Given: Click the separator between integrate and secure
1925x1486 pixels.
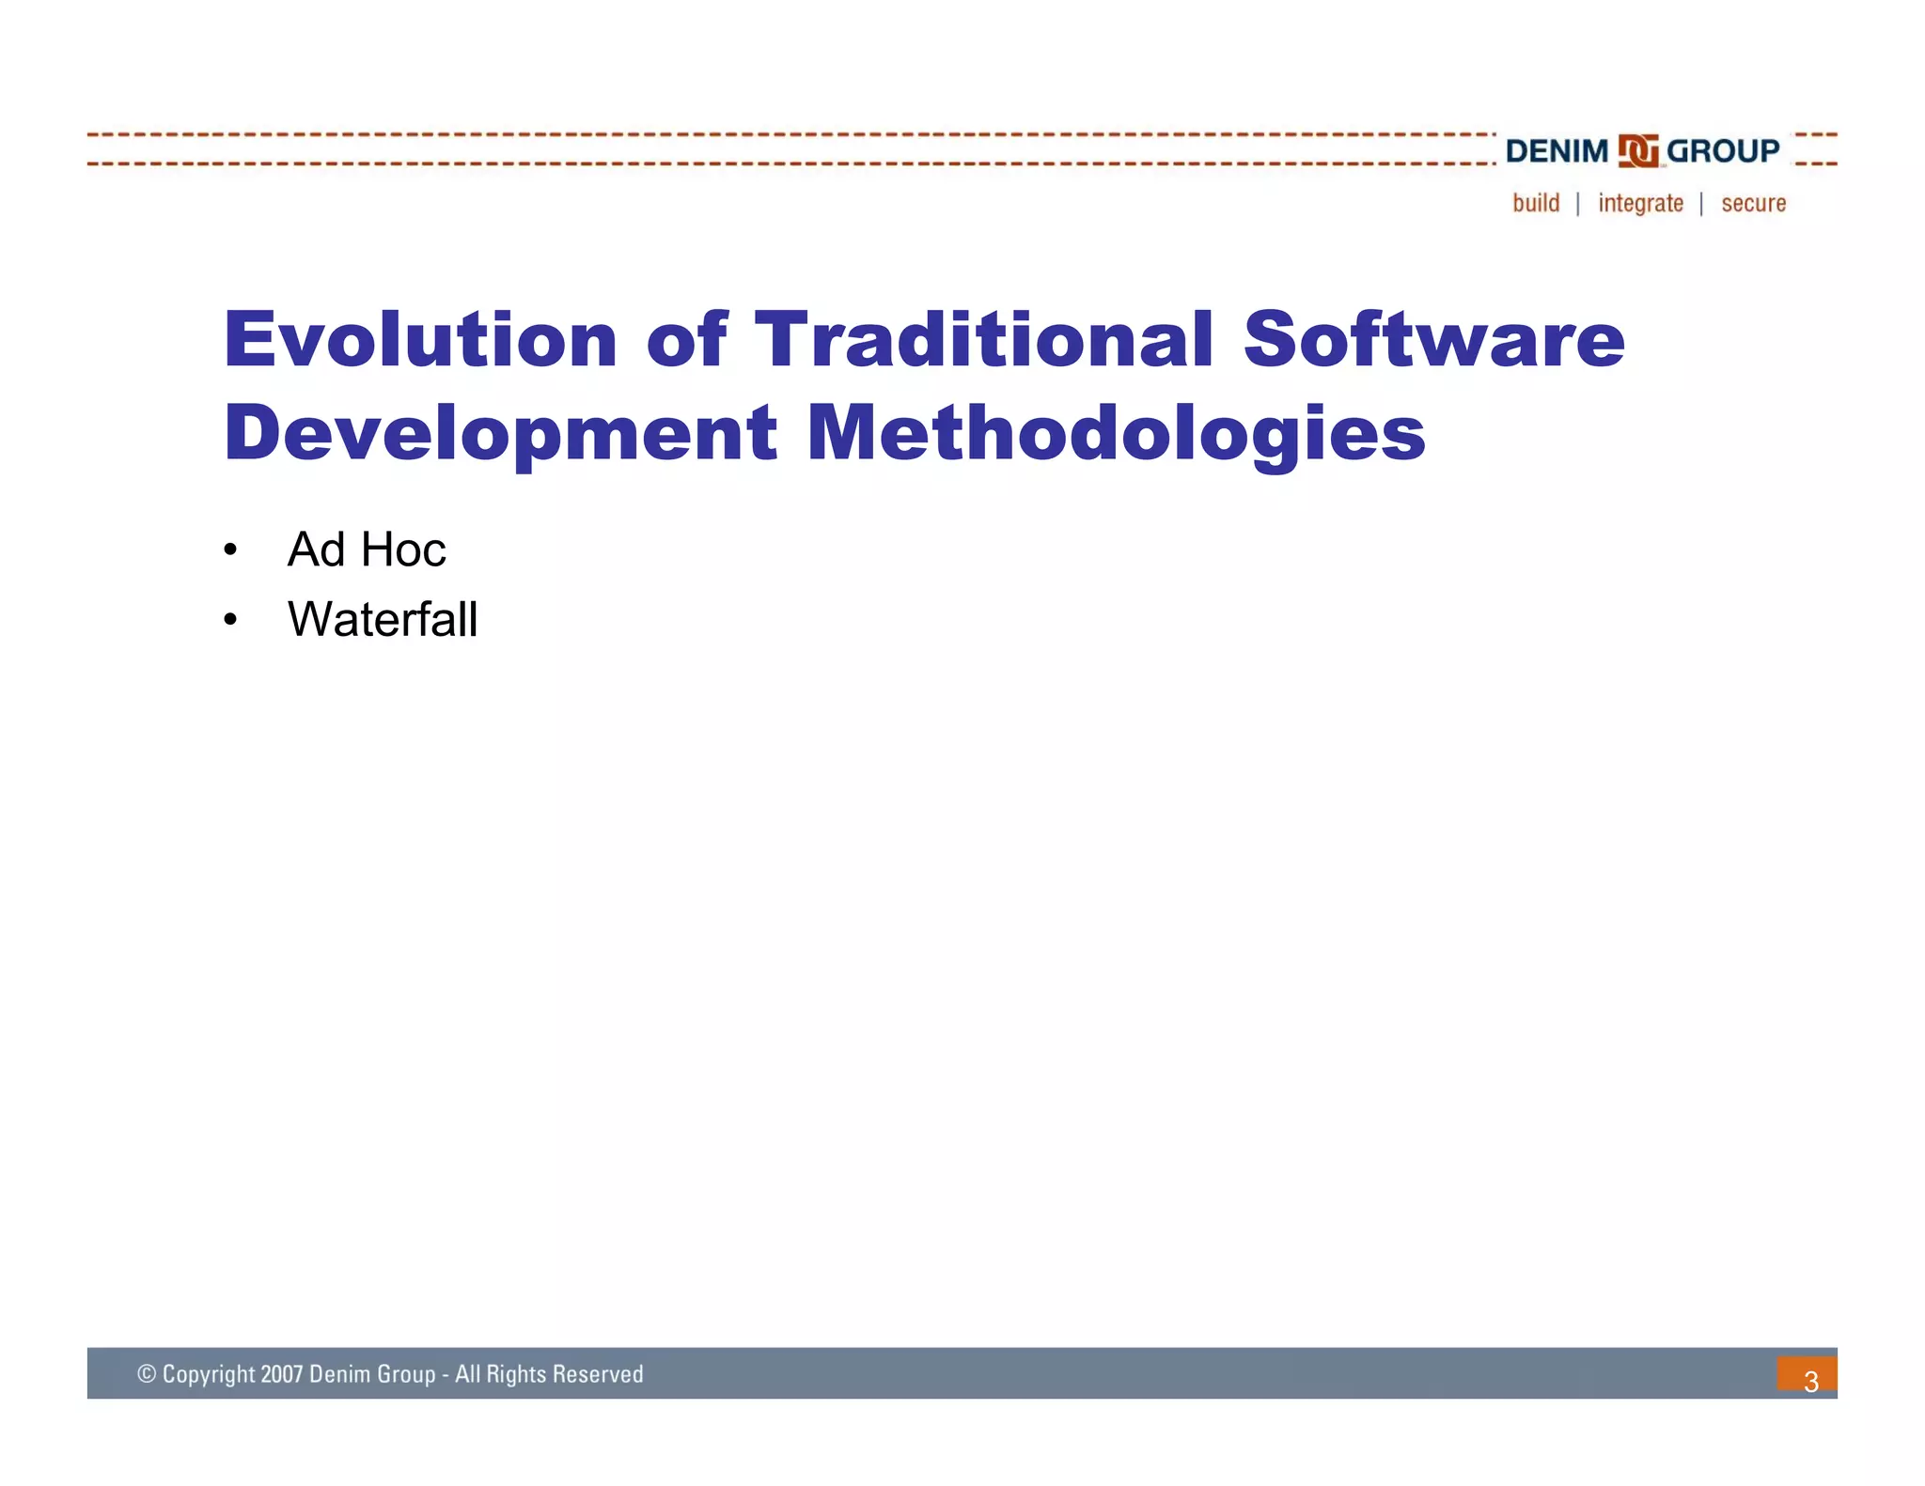Looking at the screenshot, I should [1701, 204].
